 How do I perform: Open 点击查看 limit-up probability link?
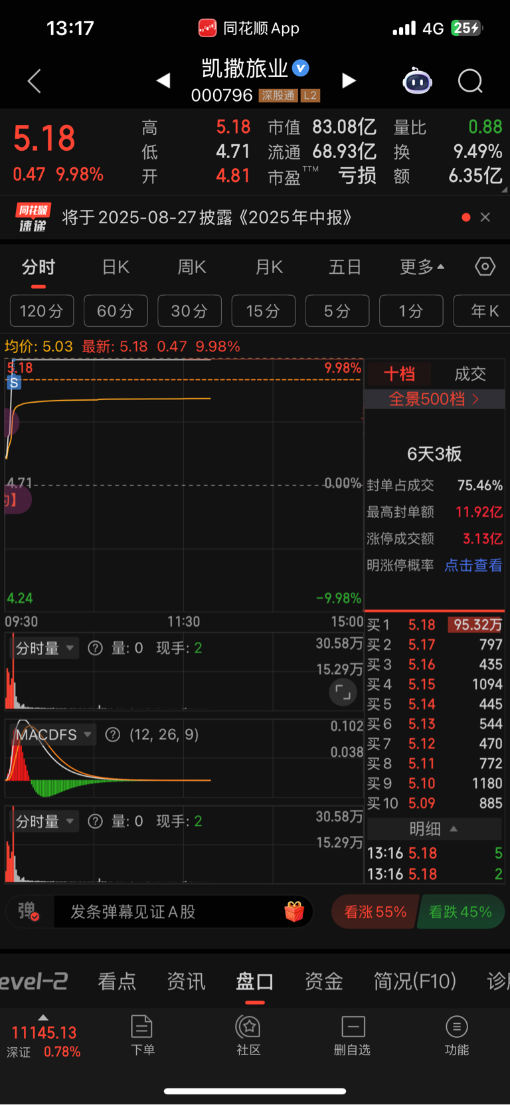pyautogui.click(x=473, y=565)
